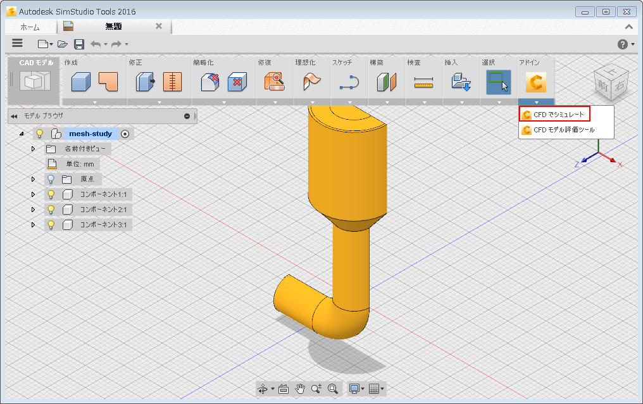
Task: Click the アドイン CFD icon
Action: pos(536,82)
